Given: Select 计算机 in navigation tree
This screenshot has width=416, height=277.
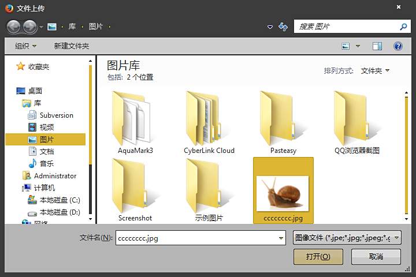Looking at the screenshot, I should (x=44, y=188).
